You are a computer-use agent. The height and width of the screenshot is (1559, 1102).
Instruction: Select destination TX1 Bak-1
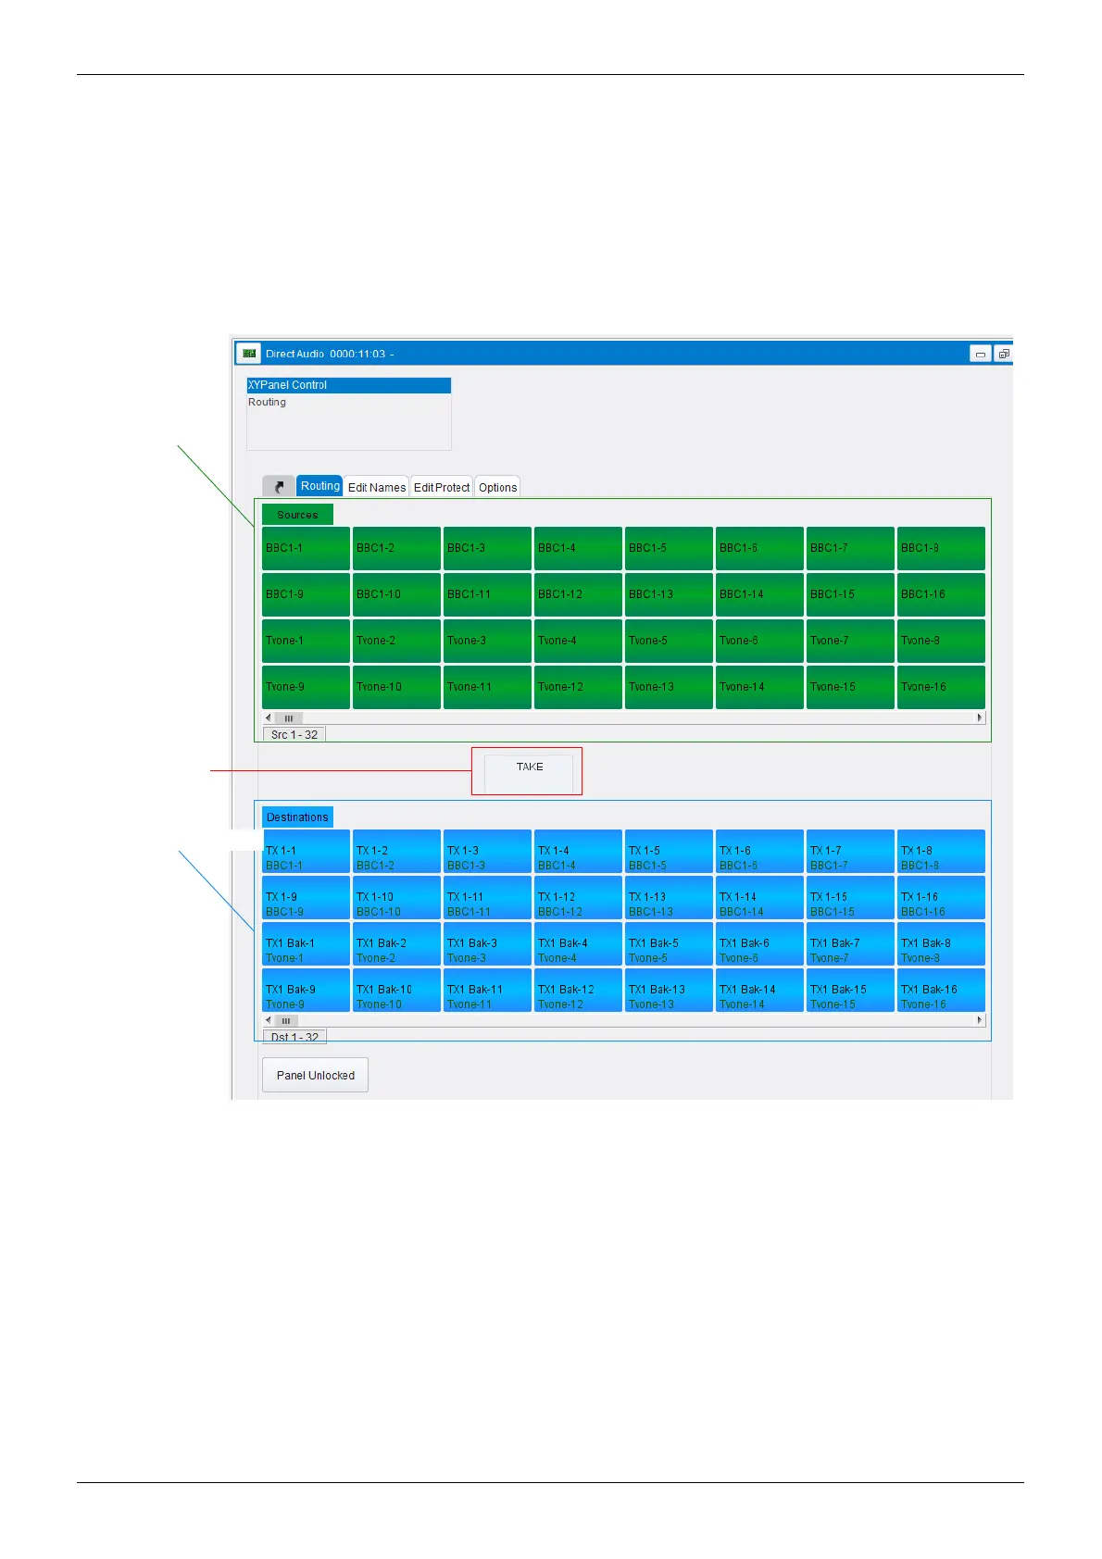[306, 944]
